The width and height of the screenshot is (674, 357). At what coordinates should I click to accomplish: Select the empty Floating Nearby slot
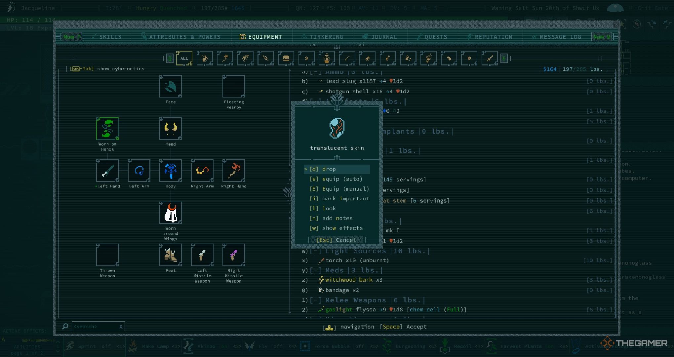(x=234, y=86)
